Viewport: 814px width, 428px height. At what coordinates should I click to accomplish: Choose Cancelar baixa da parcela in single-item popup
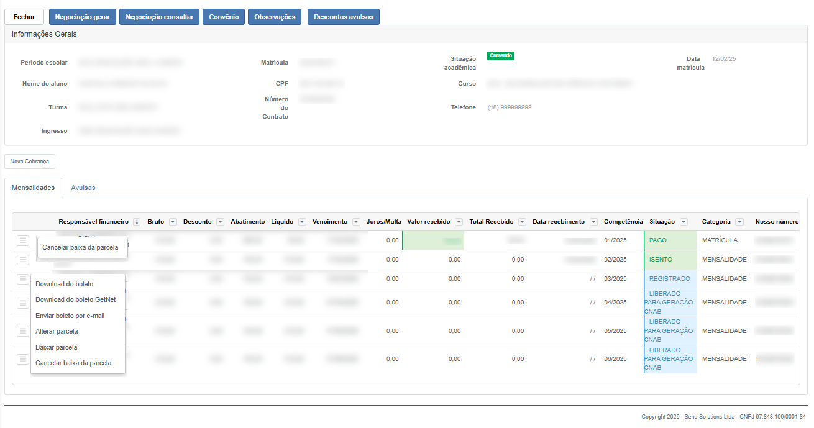[80, 247]
